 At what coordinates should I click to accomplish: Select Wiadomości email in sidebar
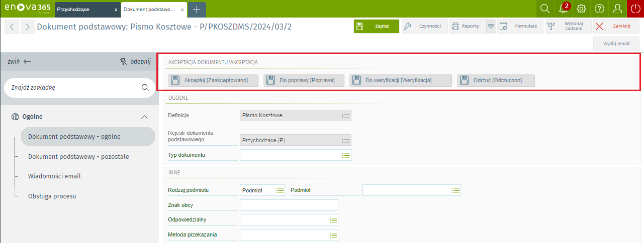(54, 176)
